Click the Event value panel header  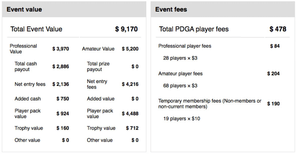[x=24, y=9]
